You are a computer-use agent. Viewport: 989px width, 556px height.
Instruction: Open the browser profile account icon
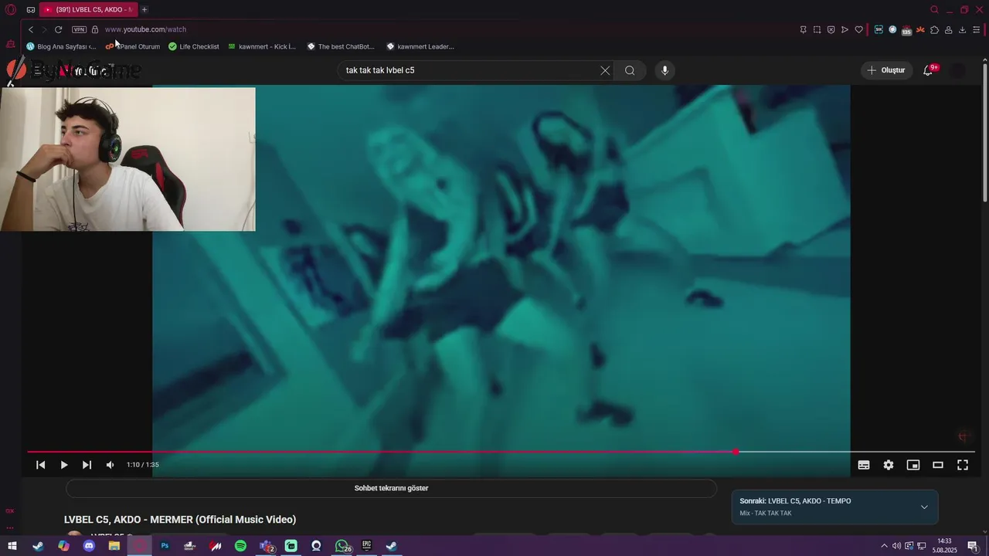coord(948,29)
